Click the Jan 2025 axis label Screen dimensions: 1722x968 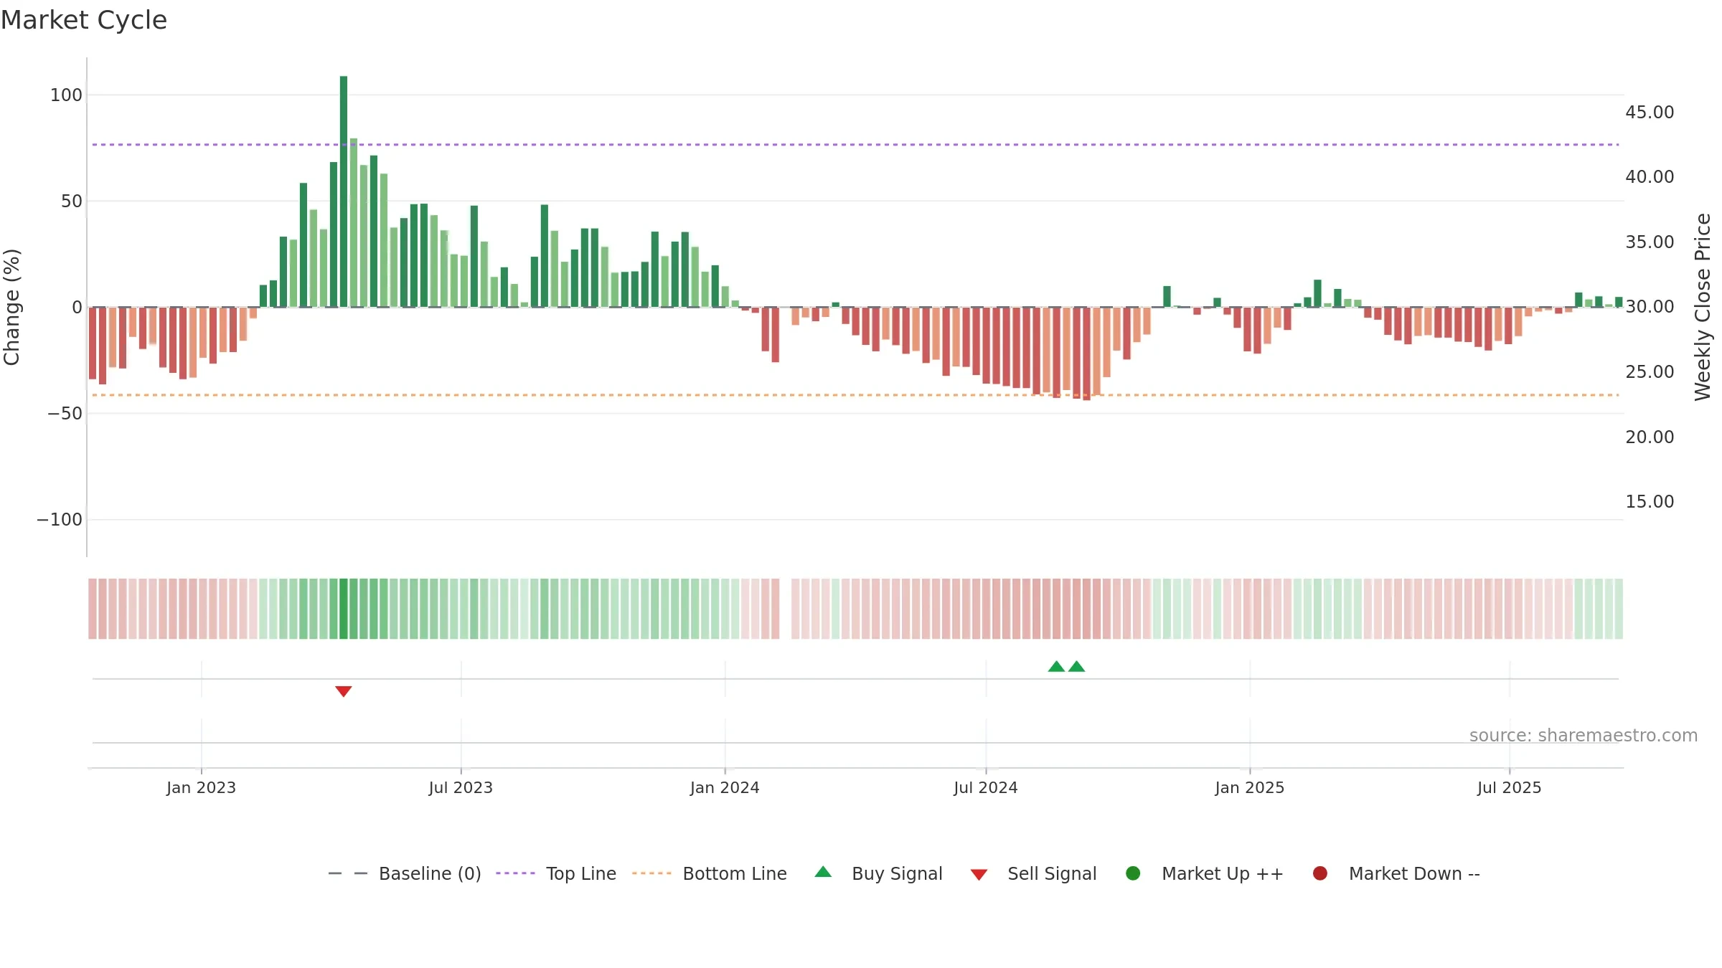pos(1250,788)
